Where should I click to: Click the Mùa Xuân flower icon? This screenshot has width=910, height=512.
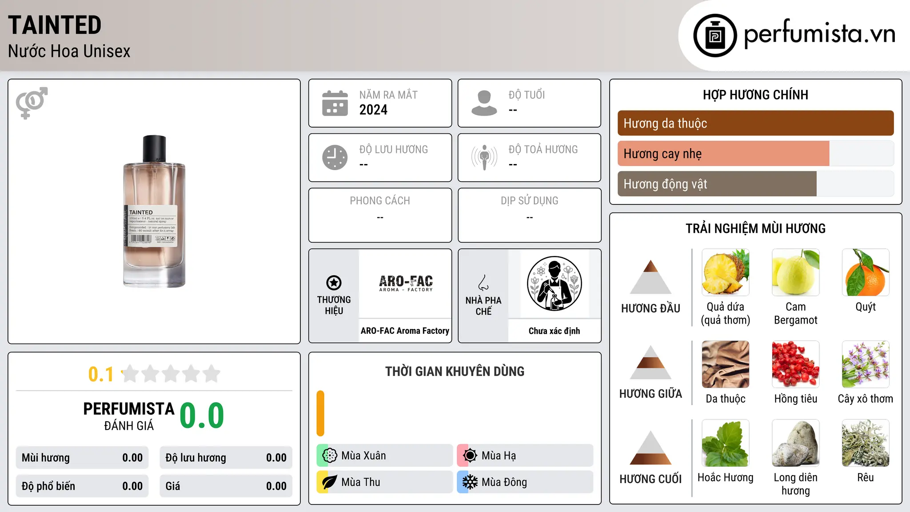pyautogui.click(x=330, y=456)
